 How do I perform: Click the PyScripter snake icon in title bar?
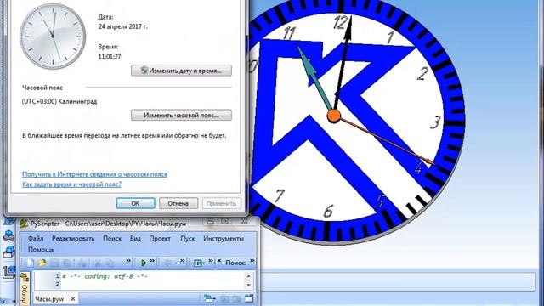pyautogui.click(x=24, y=224)
